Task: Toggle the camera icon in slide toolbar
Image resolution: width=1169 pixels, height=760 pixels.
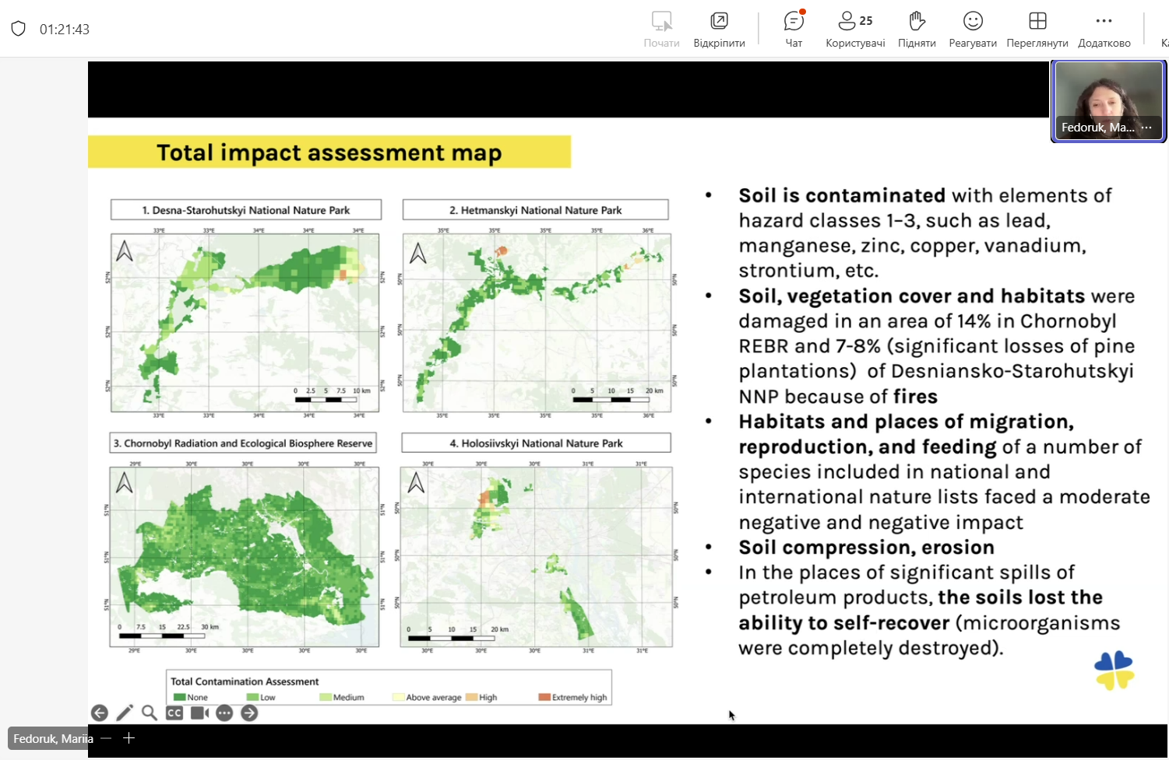Action: click(x=199, y=713)
